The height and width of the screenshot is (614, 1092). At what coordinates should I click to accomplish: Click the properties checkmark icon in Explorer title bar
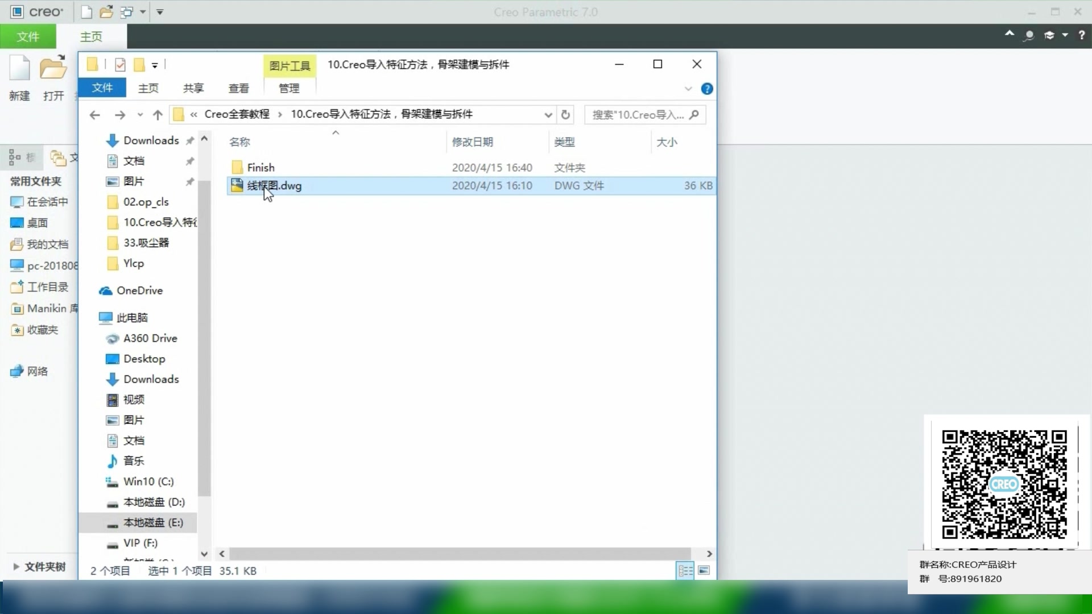click(120, 65)
